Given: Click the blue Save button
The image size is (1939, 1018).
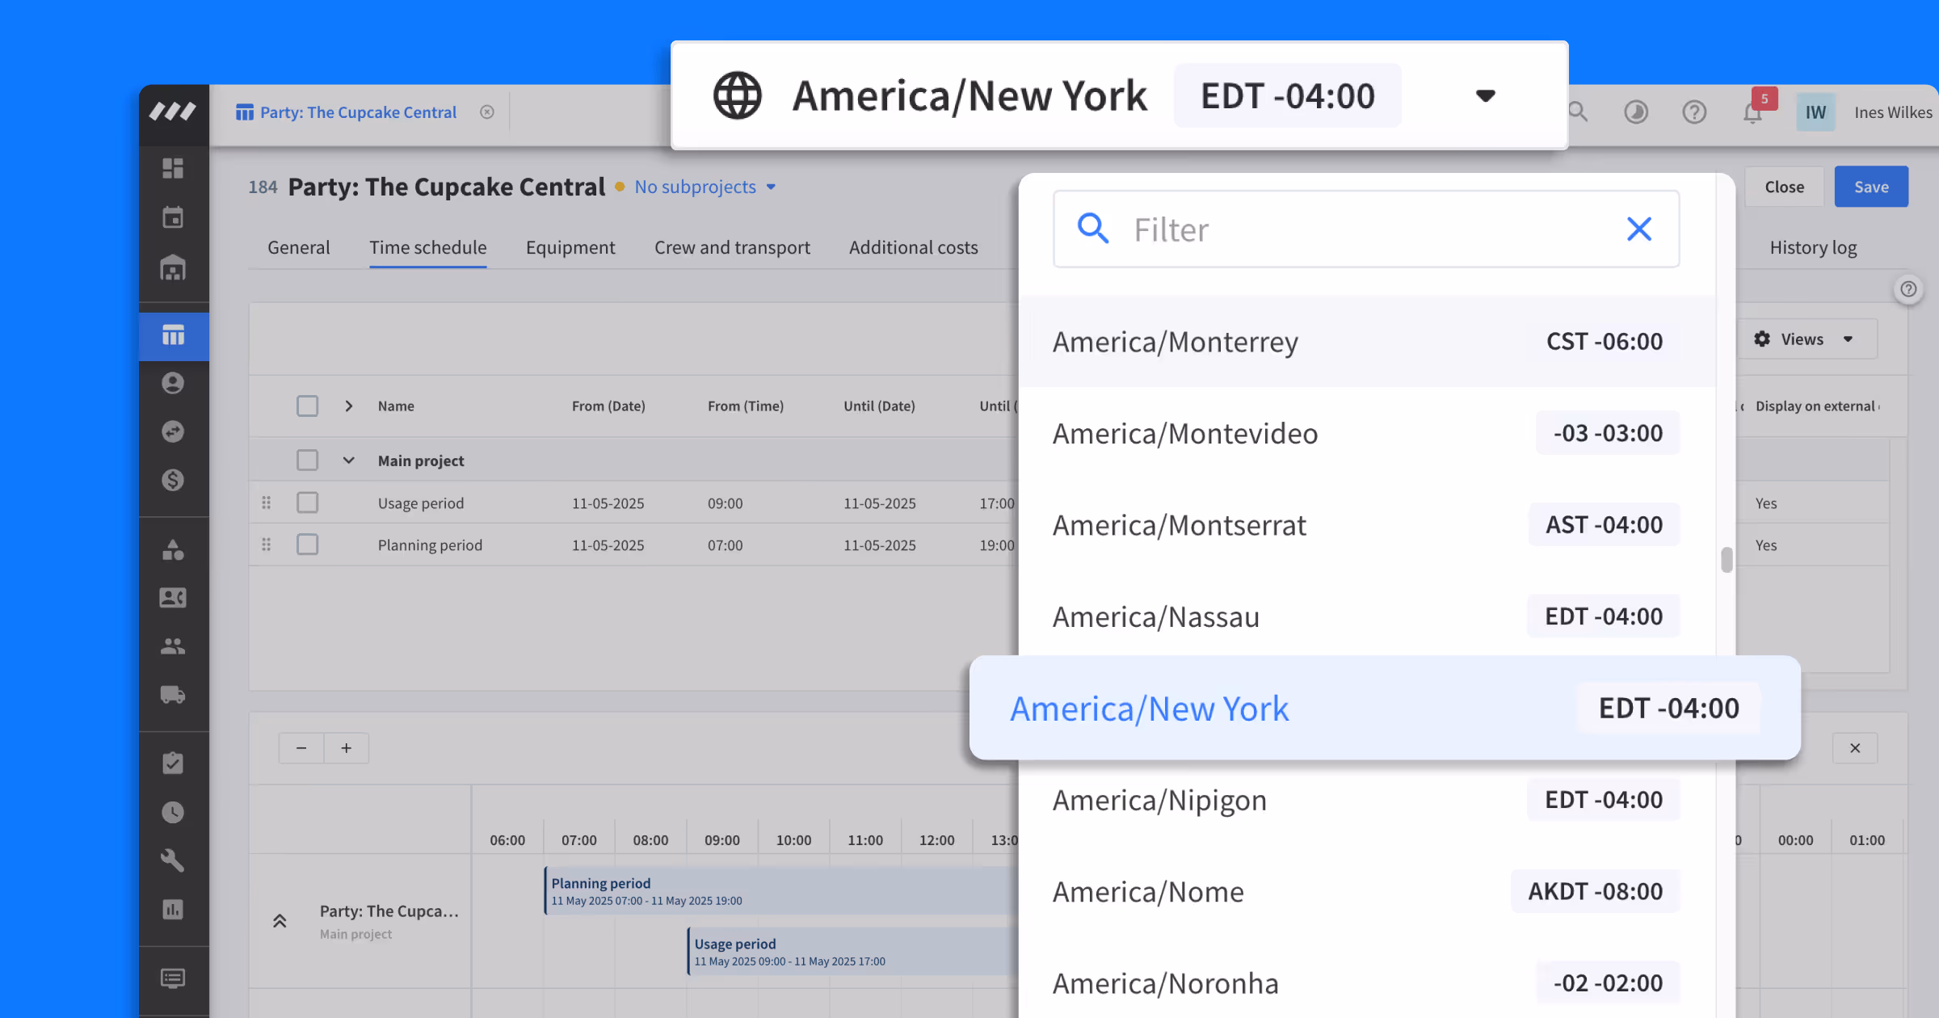Looking at the screenshot, I should pos(1870,187).
